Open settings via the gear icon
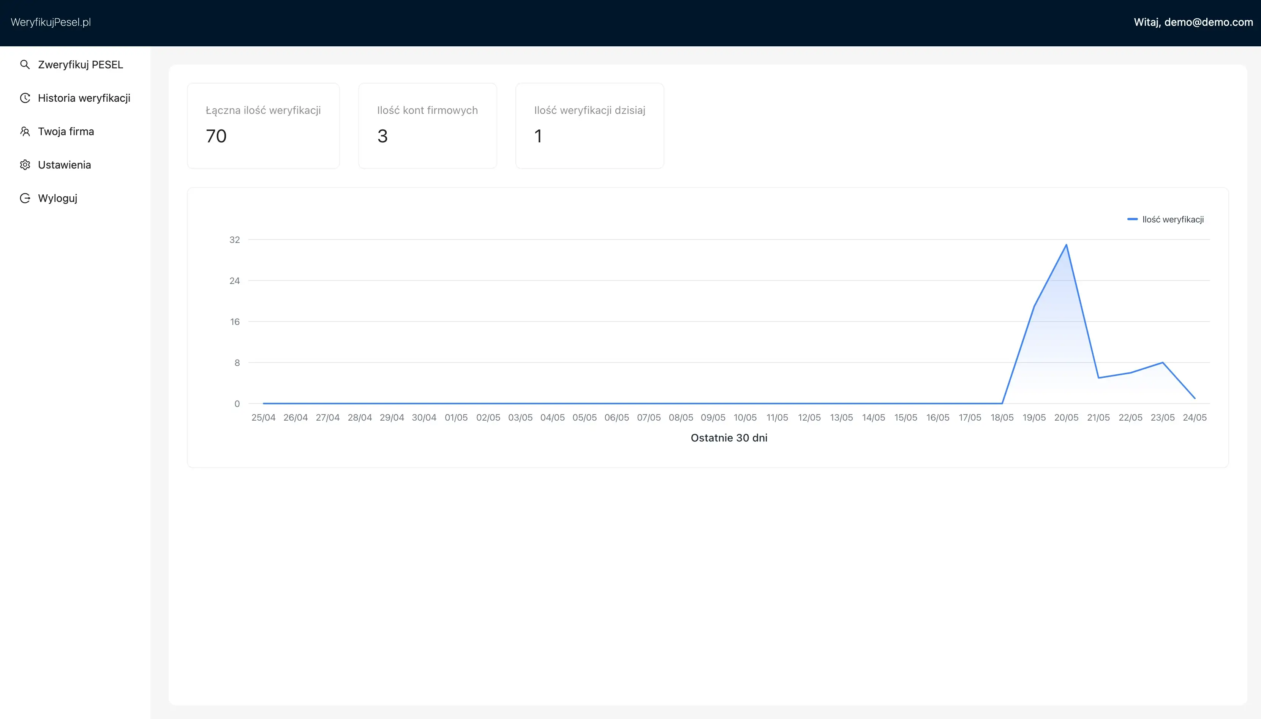Image resolution: width=1261 pixels, height=719 pixels. (25, 164)
